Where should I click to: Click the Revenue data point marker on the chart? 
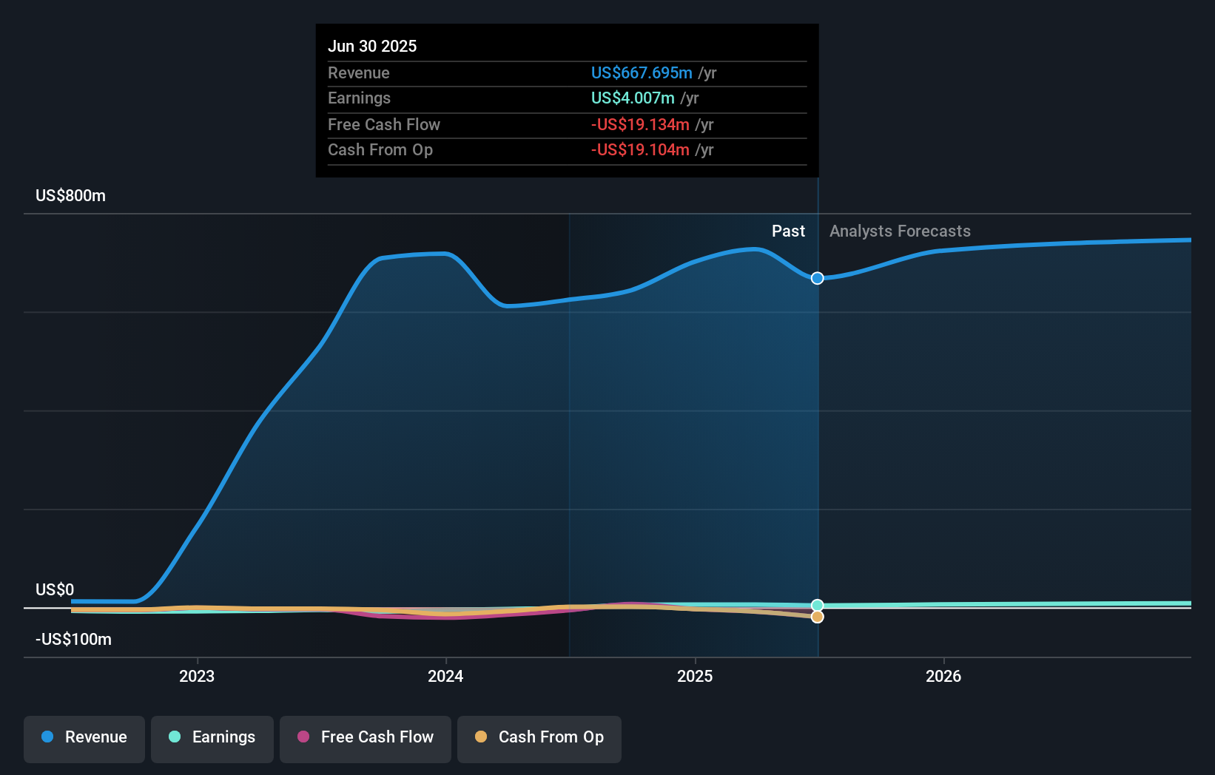click(817, 279)
